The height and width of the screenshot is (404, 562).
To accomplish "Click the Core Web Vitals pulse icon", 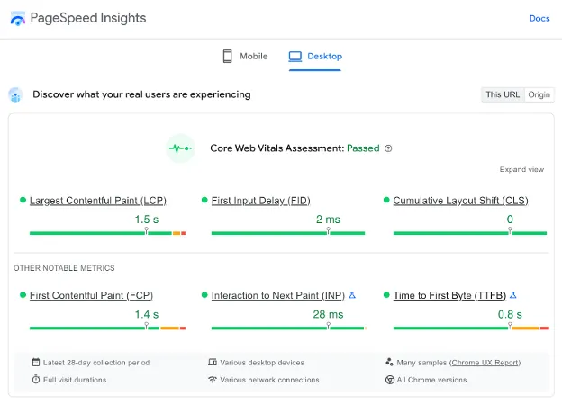I will tap(180, 148).
